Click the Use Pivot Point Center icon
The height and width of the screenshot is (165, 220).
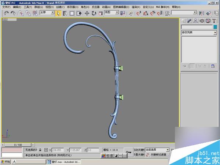pos(123,13)
